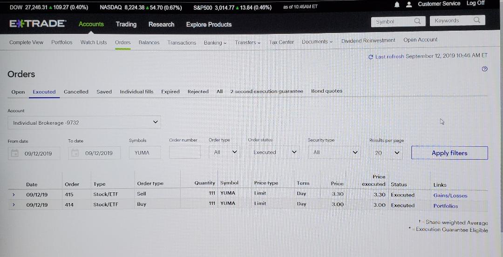The image size is (503, 257).
Task: Switch to the All orders tab
Action: coord(219,91)
